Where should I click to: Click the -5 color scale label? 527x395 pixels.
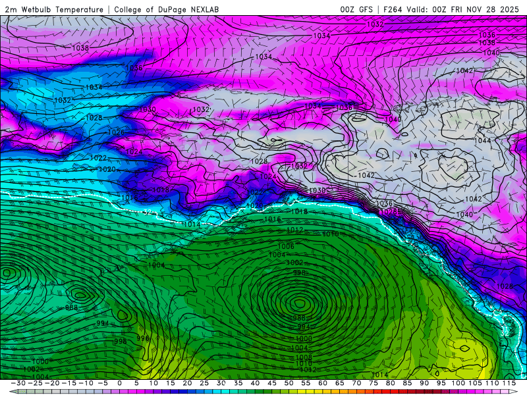[103, 383]
